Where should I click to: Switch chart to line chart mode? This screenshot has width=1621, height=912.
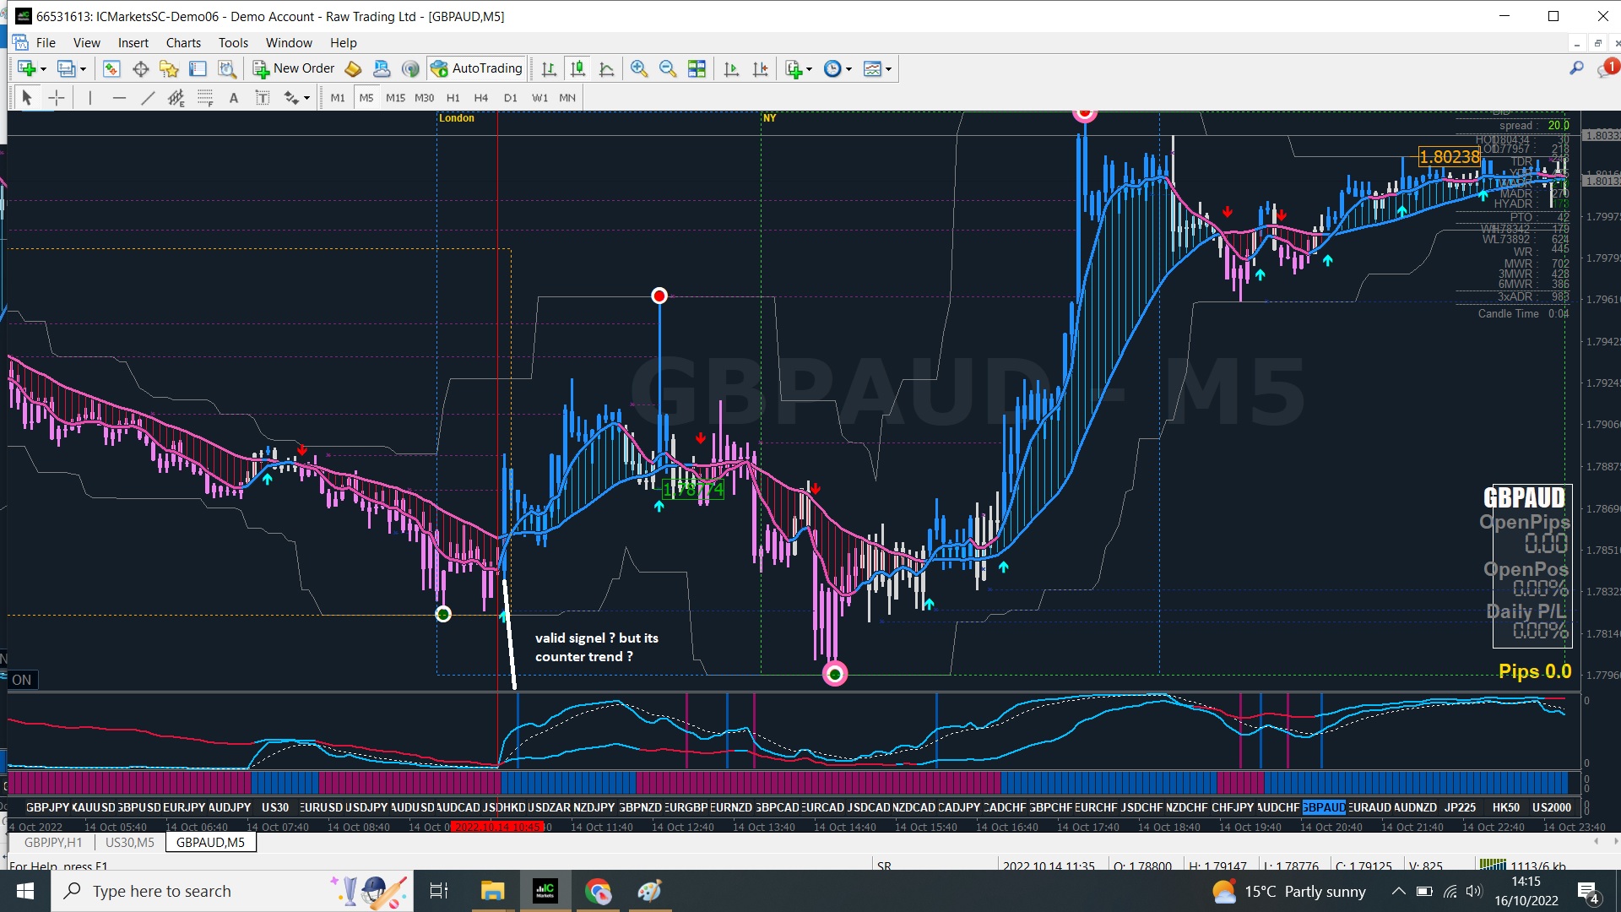(x=606, y=69)
